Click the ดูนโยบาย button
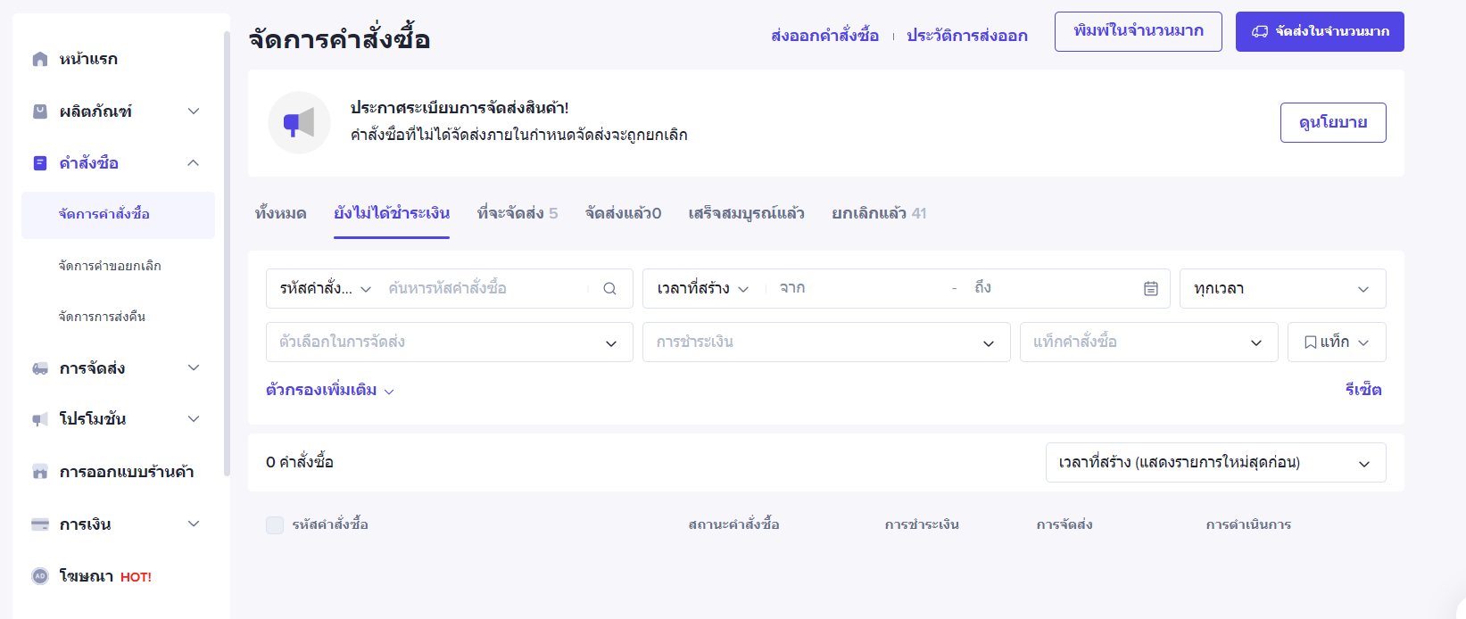1466x619 pixels. 1332,123
